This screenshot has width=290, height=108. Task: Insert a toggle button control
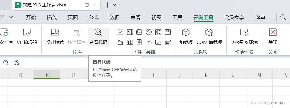coord(121,42)
